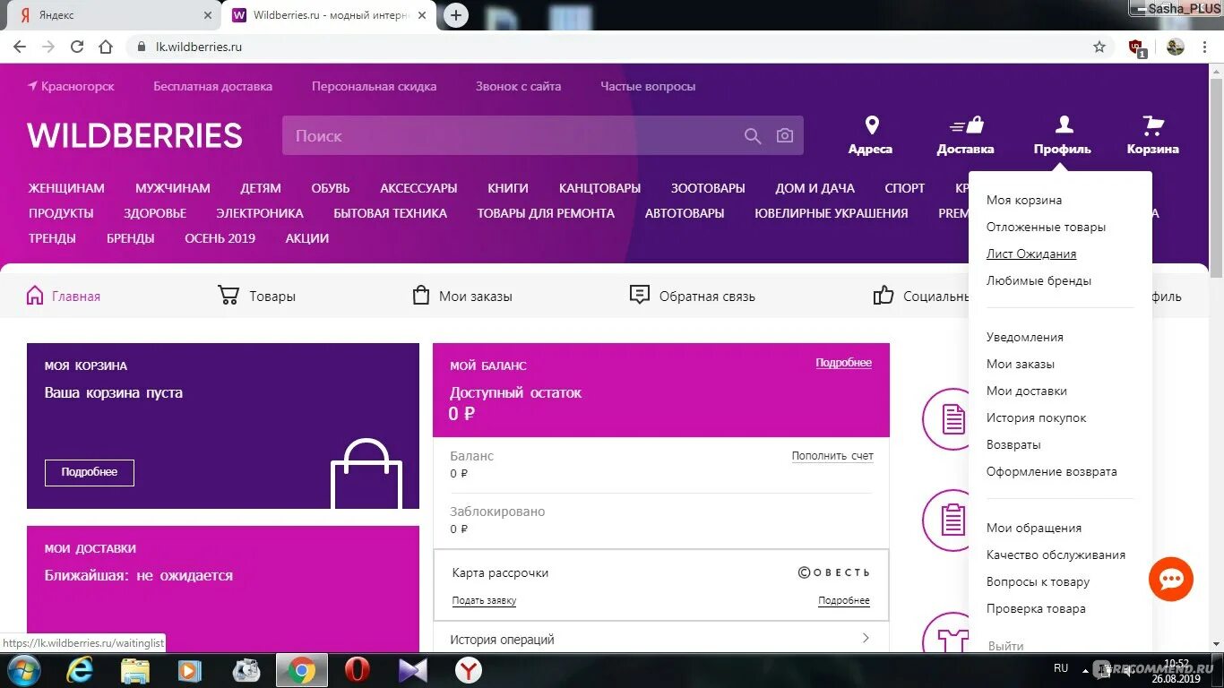Viewport: 1224px width, 688px height.
Task: Bookmark page with star icon
Action: point(1099,47)
